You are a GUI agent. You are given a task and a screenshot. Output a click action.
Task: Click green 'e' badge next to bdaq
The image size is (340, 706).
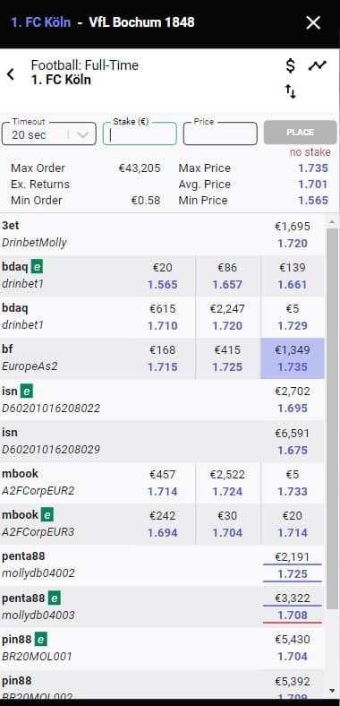38,268
